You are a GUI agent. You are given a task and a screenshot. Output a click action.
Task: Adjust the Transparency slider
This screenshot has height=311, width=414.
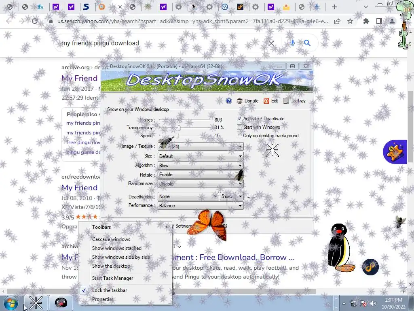(179, 128)
